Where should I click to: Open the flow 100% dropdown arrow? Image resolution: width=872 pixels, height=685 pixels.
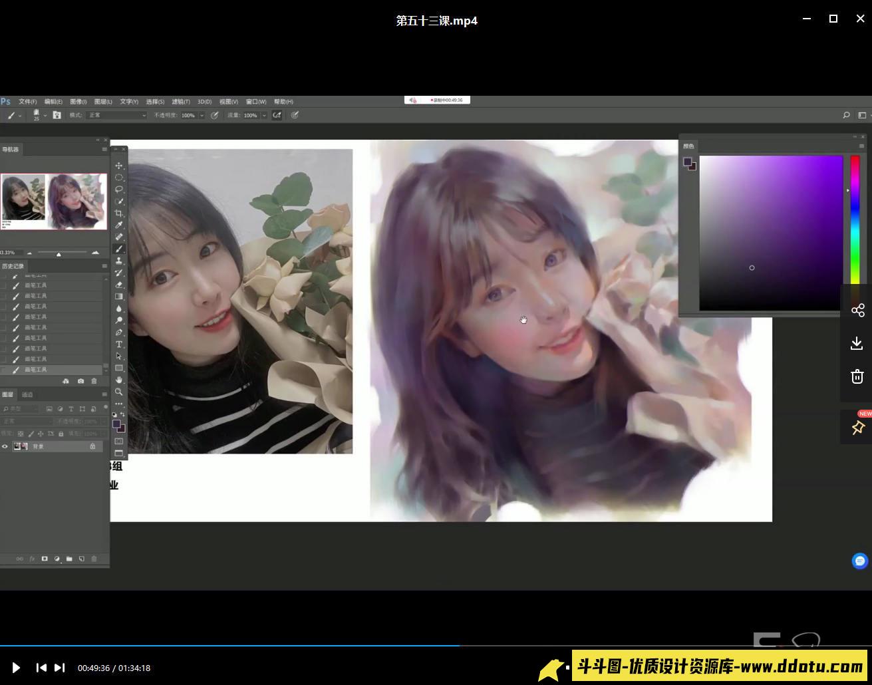click(264, 115)
